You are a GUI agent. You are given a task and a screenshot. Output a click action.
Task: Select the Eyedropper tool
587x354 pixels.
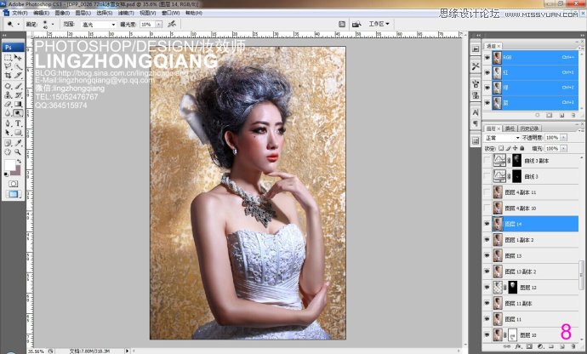(18, 143)
